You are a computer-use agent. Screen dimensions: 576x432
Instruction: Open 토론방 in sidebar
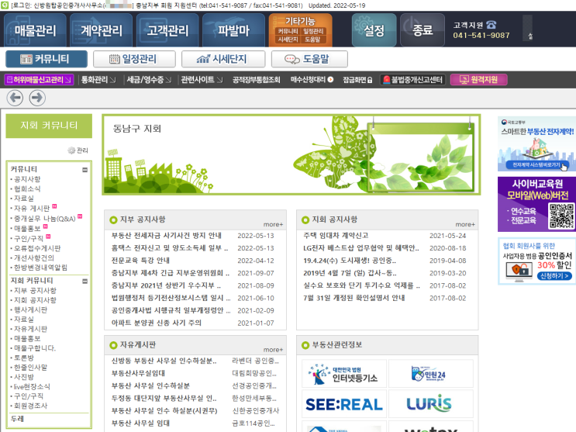tap(24, 358)
